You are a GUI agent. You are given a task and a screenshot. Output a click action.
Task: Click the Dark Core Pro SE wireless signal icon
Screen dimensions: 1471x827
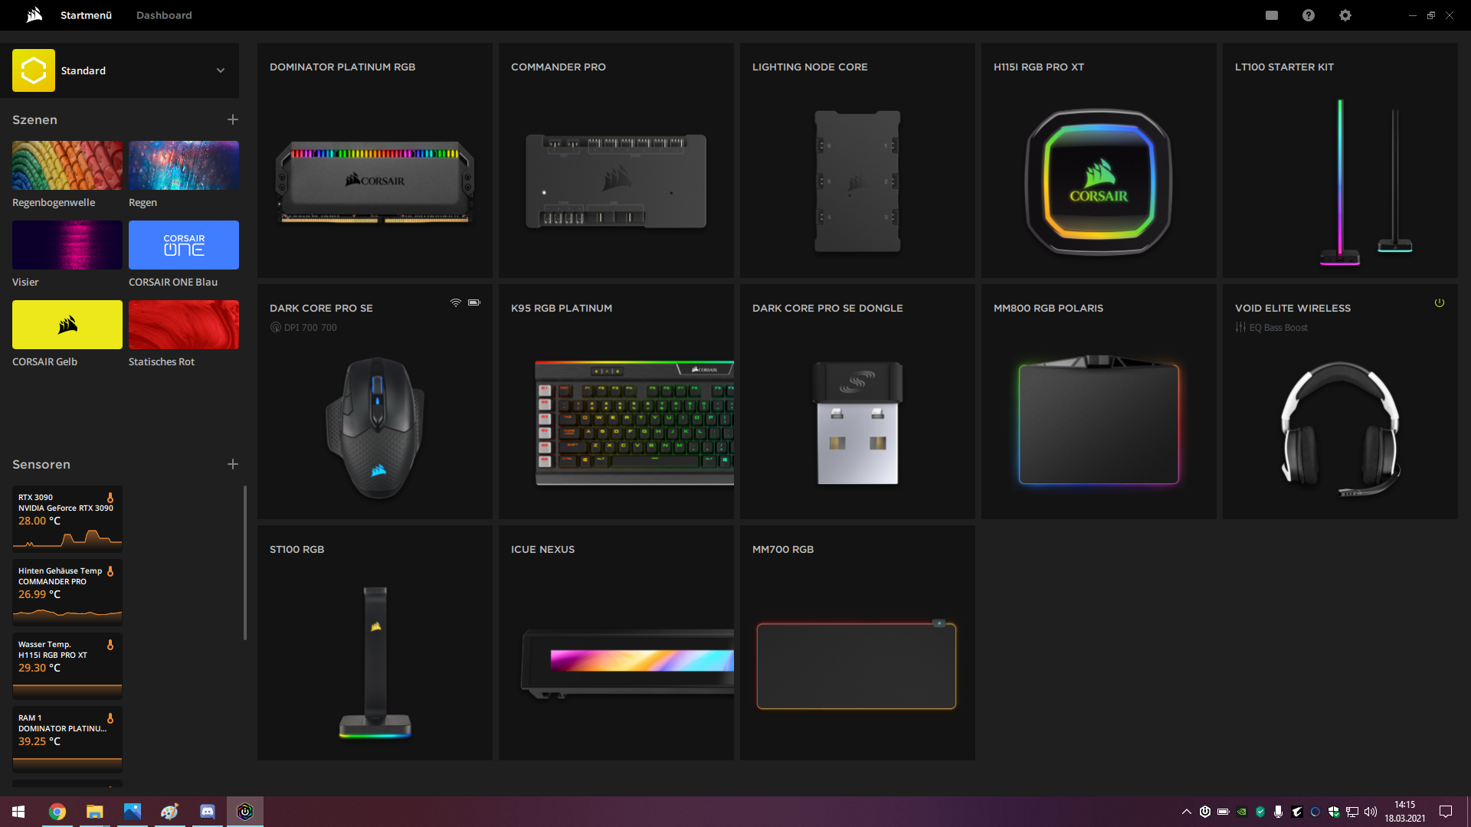click(x=456, y=302)
